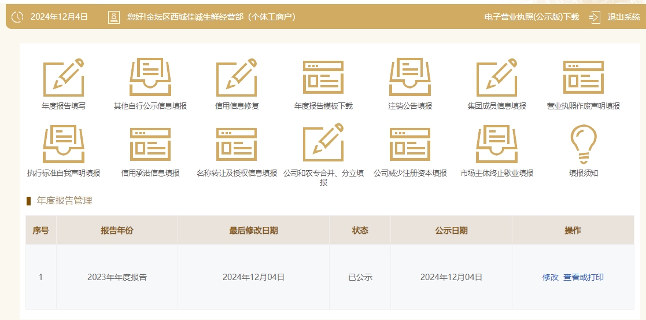Select the 年度报告模板下载 icon
The image size is (646, 320).
click(323, 78)
